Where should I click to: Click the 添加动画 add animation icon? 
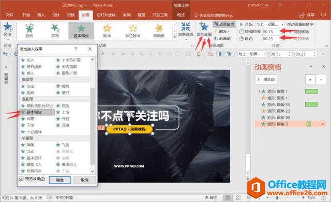pos(204,27)
